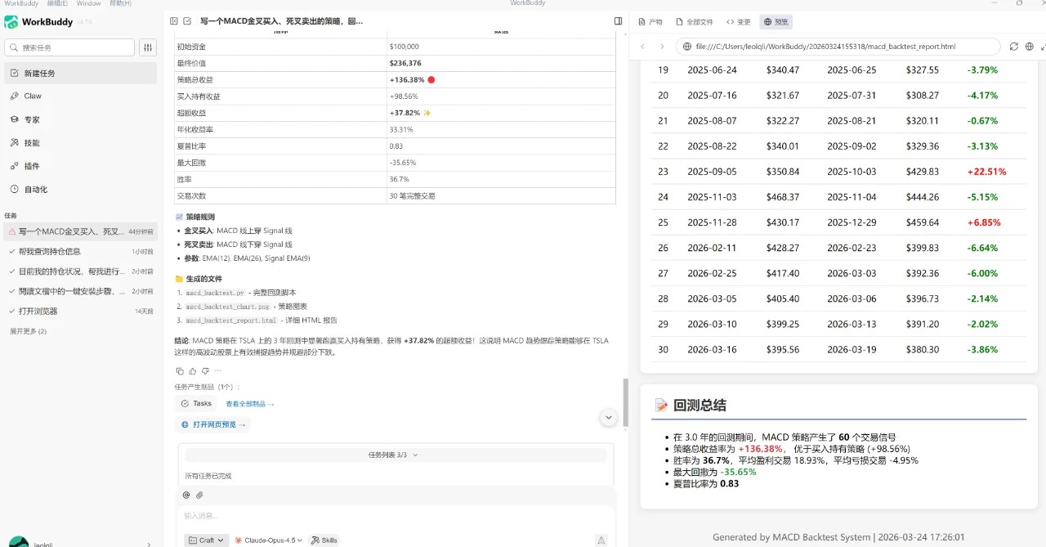Image resolution: width=1046 pixels, height=547 pixels.
Task: Open the 帮助(H) menu
Action: pos(120,3)
